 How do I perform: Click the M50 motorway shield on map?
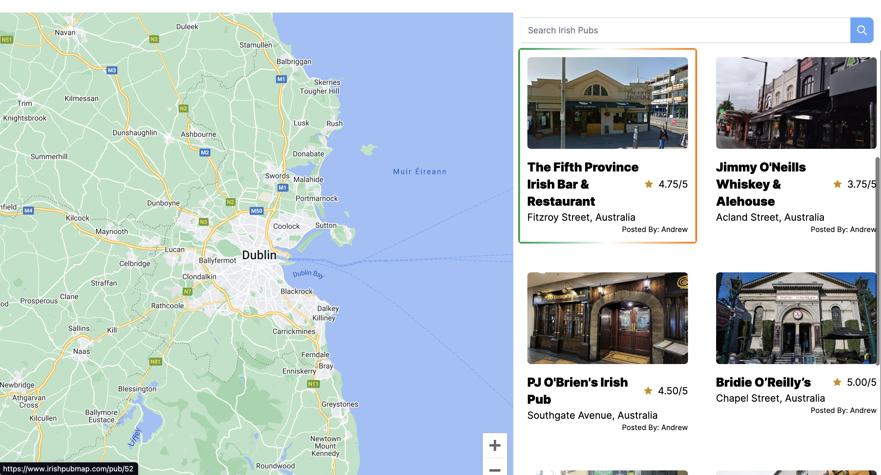coord(257,211)
